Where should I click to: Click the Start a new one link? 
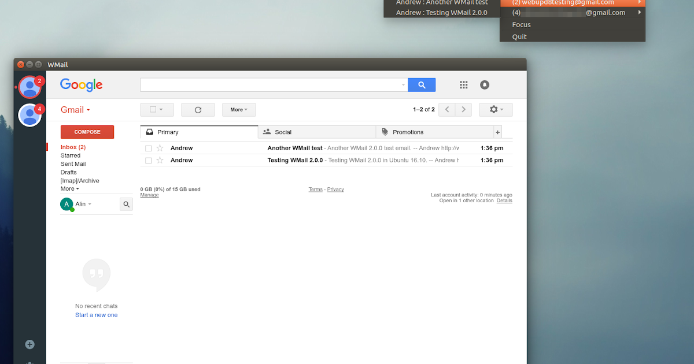(96, 314)
